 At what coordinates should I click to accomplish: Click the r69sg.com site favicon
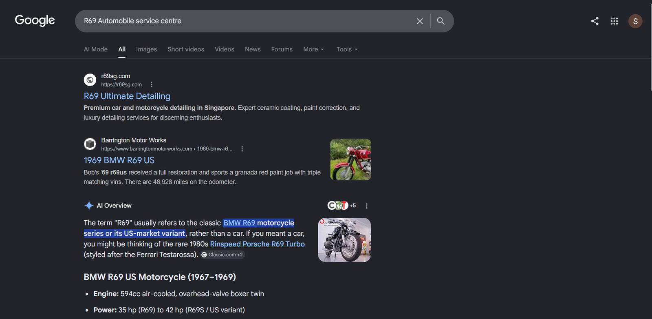[x=90, y=80]
